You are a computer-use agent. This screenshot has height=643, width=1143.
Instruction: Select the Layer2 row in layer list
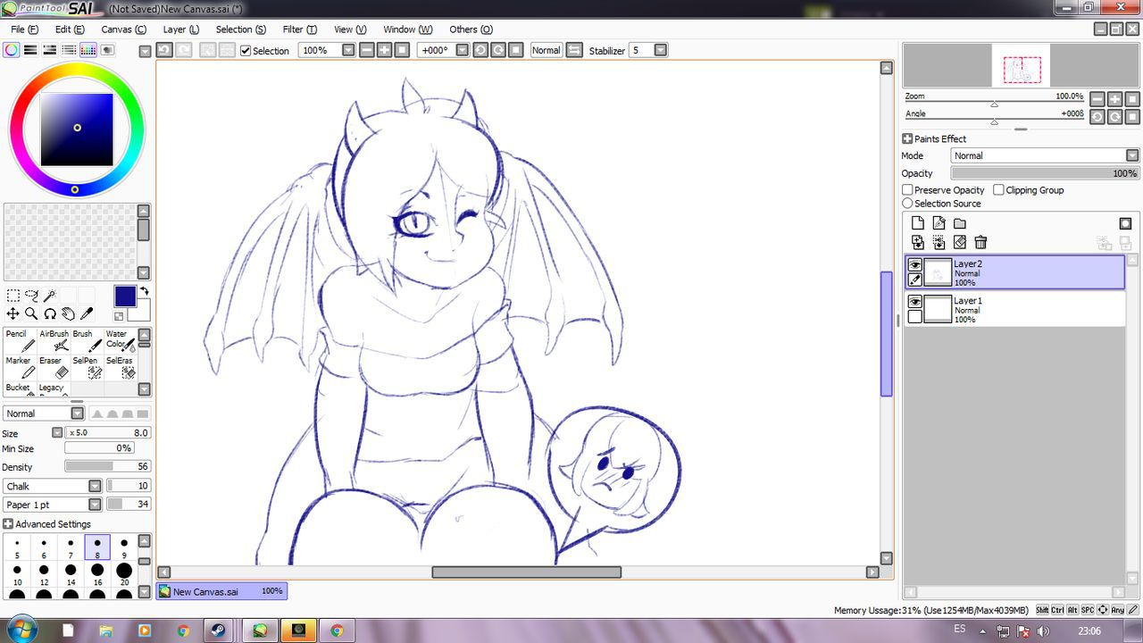1015,272
